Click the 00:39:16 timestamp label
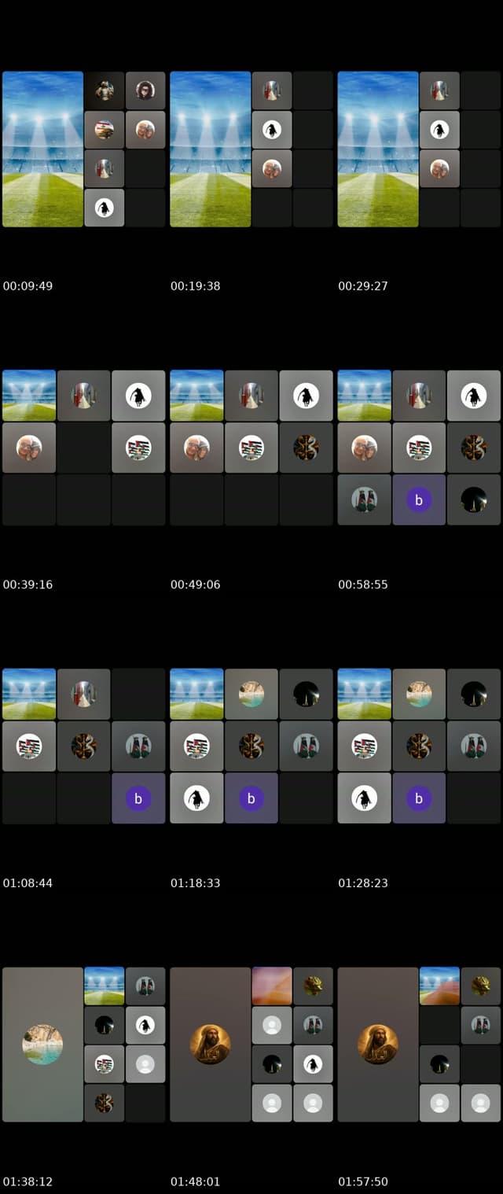This screenshot has width=503, height=1194. [28, 584]
